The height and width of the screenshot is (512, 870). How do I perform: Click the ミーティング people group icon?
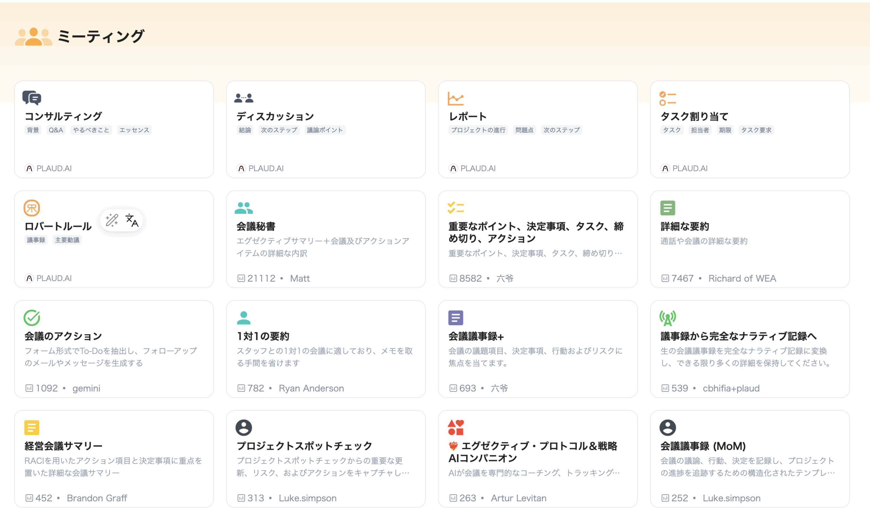34,37
